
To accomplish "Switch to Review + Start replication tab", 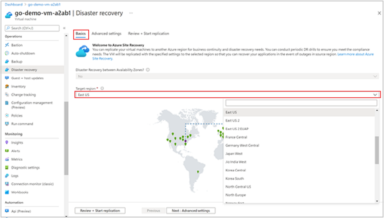I will click(148, 33).
